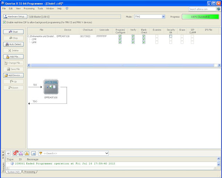Toggle Enable real-time ISP checkbox
The height and width of the screenshot is (178, 222).
pos(5,22)
